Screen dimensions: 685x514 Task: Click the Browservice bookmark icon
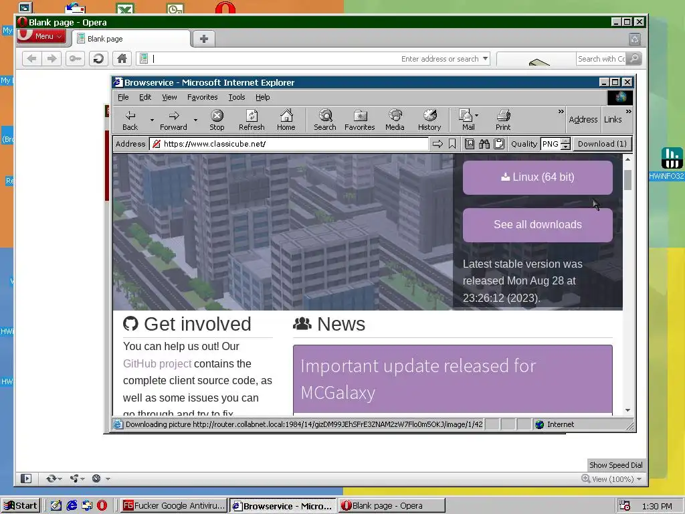pos(452,144)
